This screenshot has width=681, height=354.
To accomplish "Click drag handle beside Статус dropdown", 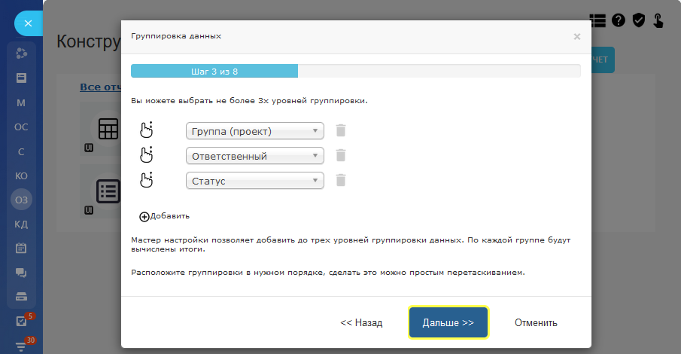I will coord(147,179).
